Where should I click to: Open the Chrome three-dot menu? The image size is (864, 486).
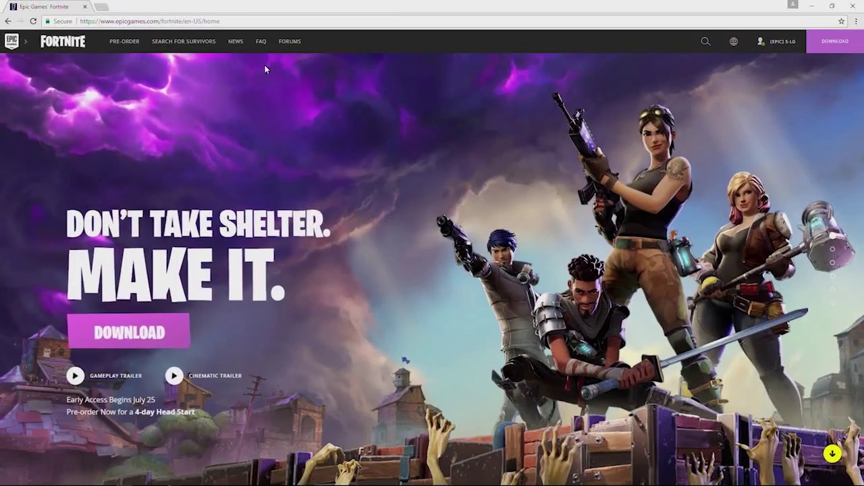pos(856,21)
